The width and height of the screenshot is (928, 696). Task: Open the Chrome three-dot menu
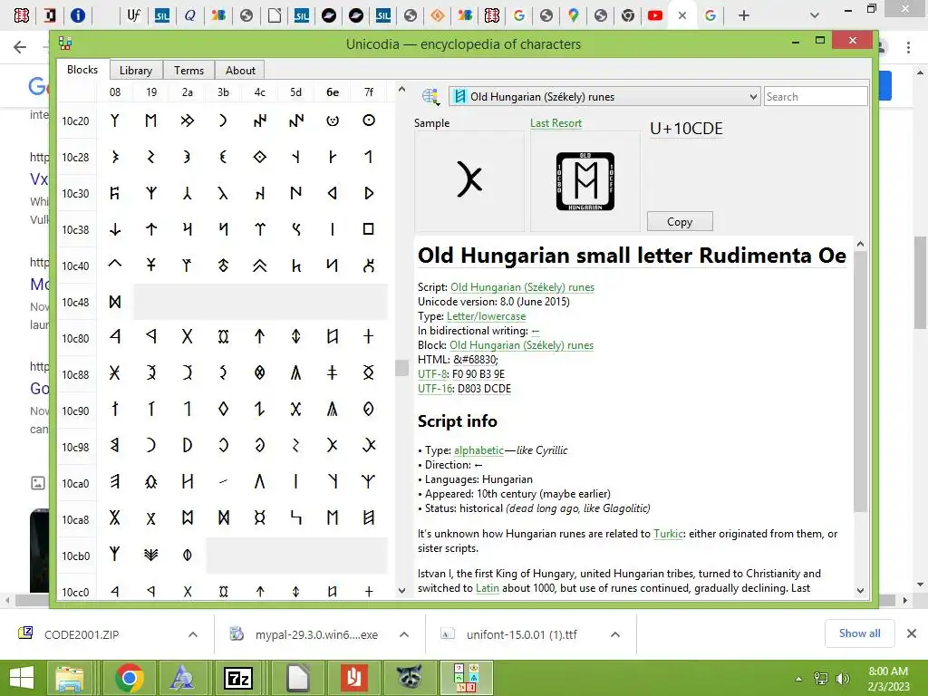[x=908, y=47]
